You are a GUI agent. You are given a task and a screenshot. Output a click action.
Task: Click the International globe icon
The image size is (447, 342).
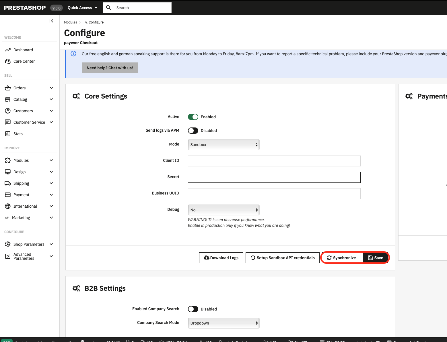tap(8, 206)
